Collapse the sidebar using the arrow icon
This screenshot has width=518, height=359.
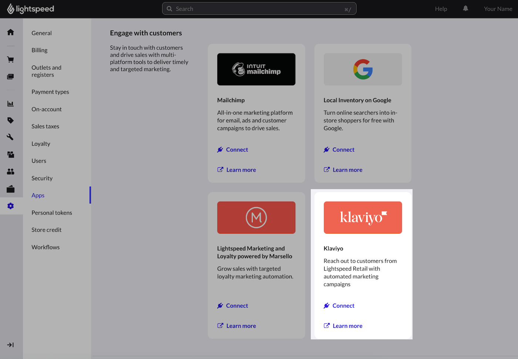coord(10,345)
